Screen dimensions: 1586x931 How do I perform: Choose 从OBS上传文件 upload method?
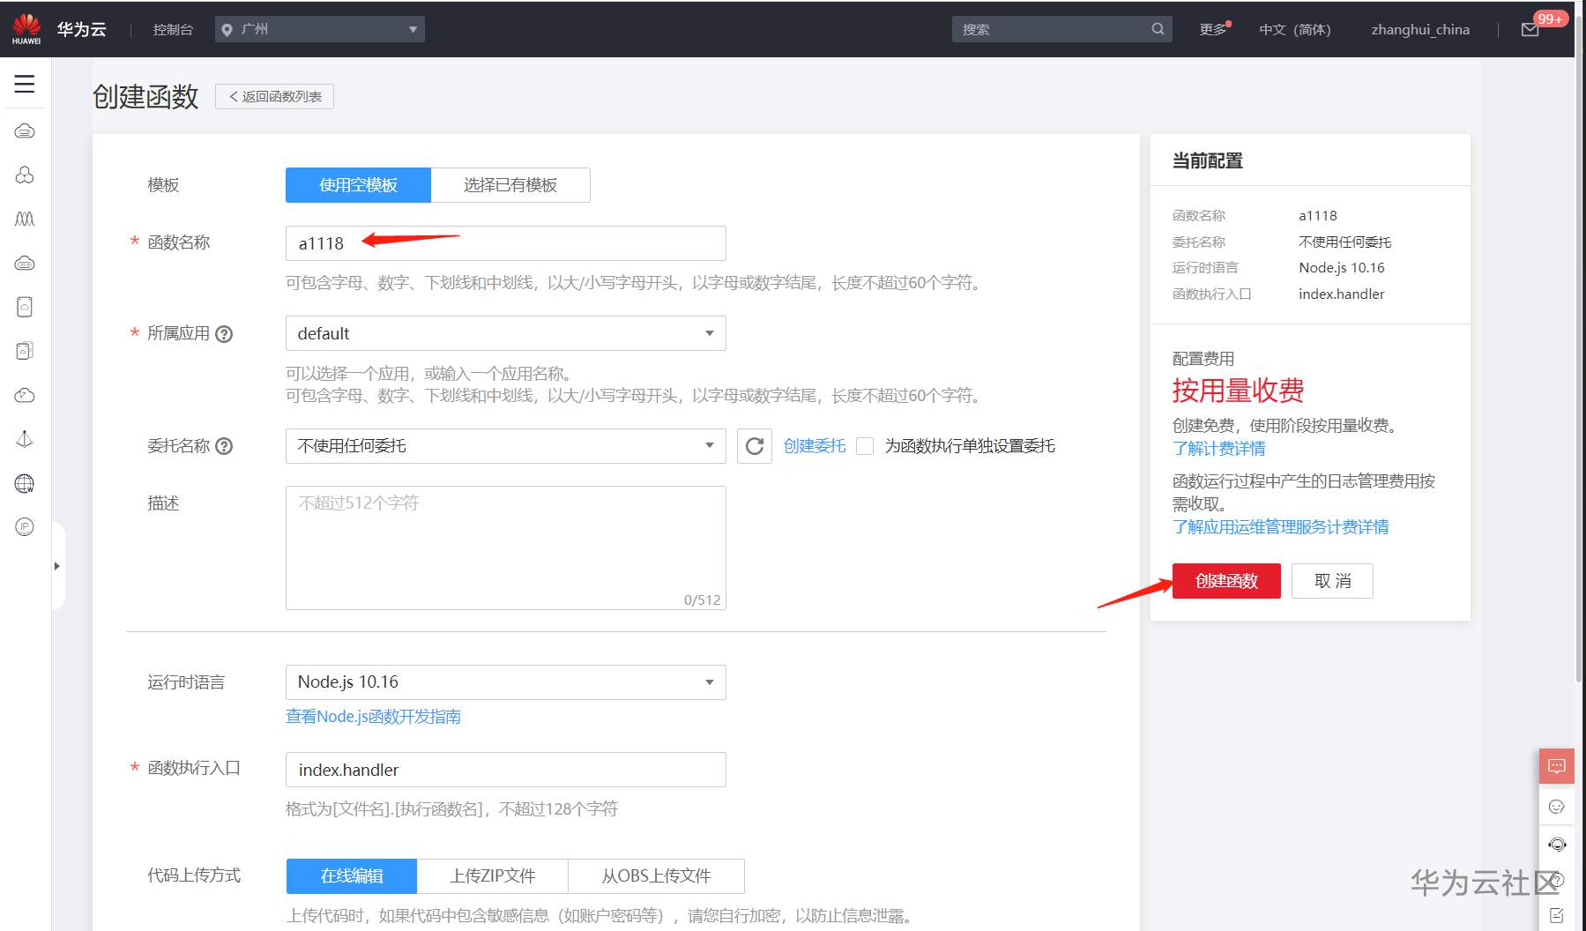click(x=657, y=876)
